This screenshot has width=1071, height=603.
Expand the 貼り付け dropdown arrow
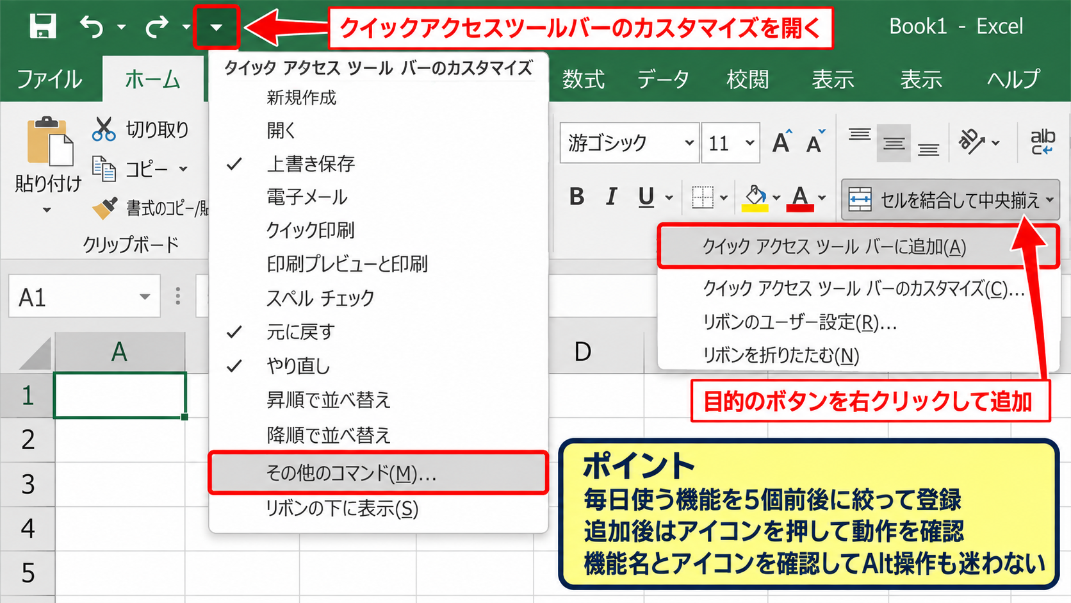coord(47,210)
